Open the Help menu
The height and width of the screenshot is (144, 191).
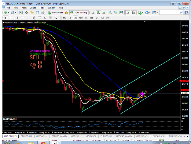coord(61,8)
